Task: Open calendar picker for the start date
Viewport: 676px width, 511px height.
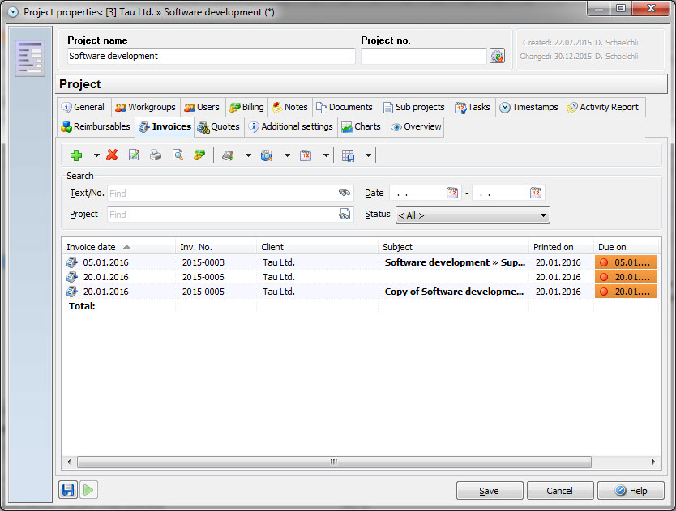Action: [x=452, y=193]
